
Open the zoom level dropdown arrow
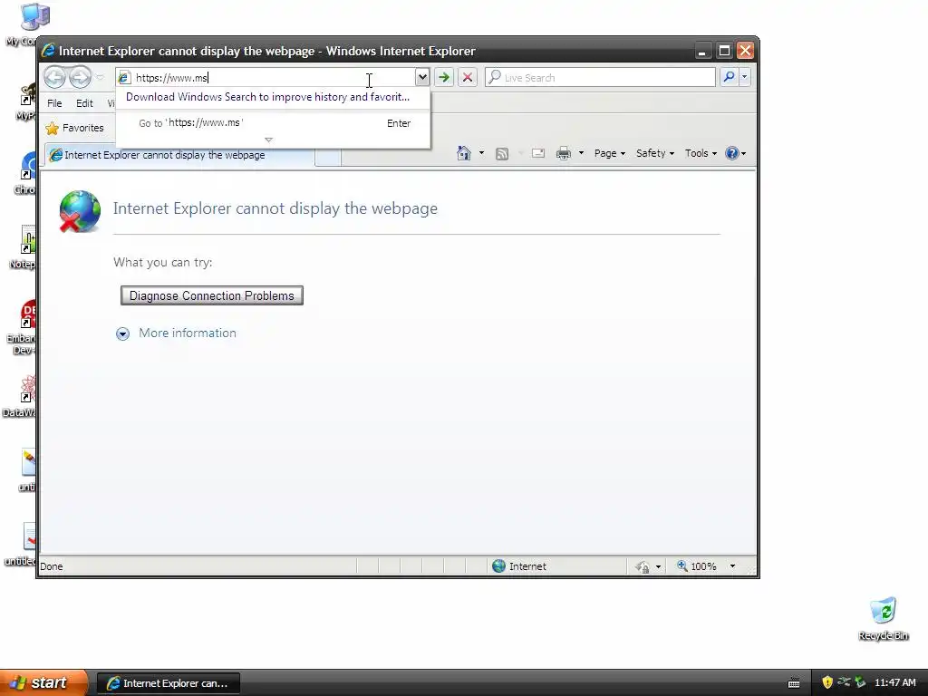tap(732, 565)
